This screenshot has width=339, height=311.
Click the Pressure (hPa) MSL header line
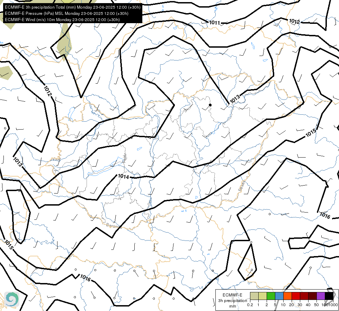[66, 13]
